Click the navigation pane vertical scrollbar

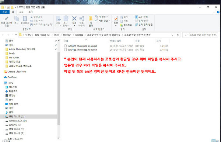(59, 89)
